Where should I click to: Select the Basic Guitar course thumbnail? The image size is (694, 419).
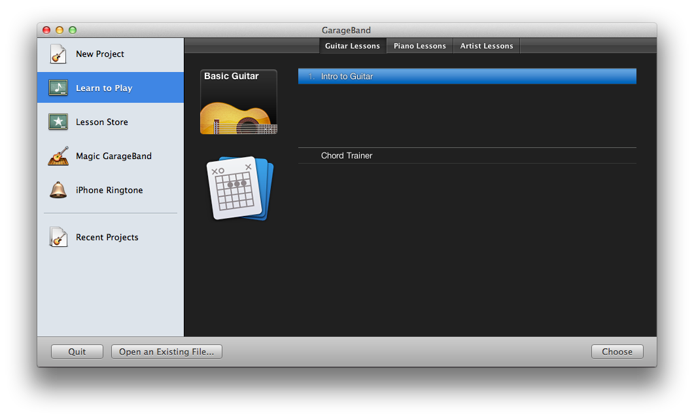point(239,102)
